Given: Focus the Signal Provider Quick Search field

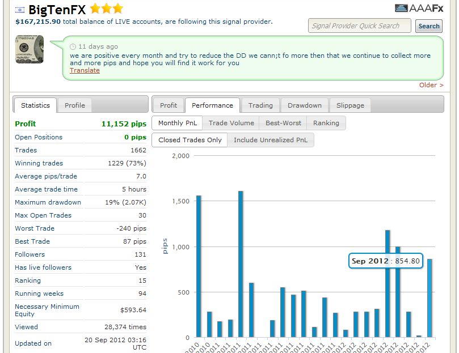Looking at the screenshot, I should click(x=360, y=25).
